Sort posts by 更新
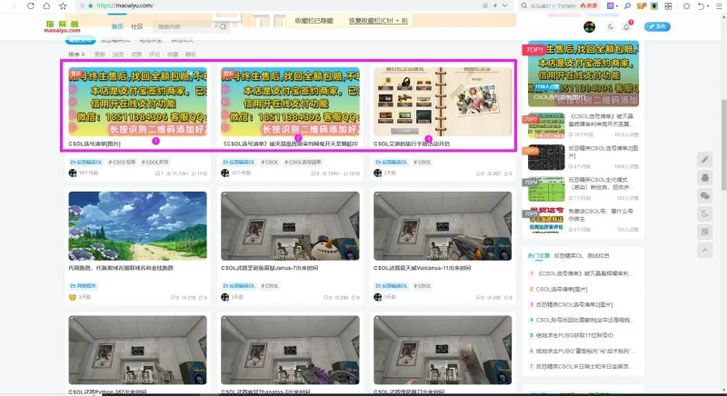 (100, 54)
